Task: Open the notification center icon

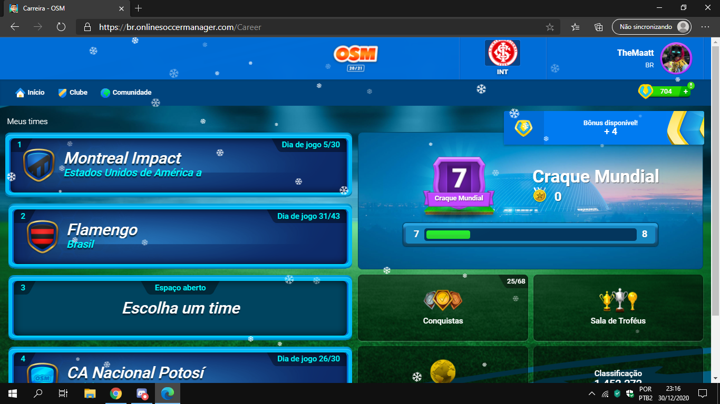Action: tap(702, 393)
